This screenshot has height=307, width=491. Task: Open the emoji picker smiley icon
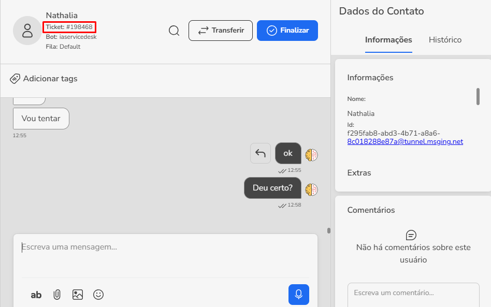point(98,295)
